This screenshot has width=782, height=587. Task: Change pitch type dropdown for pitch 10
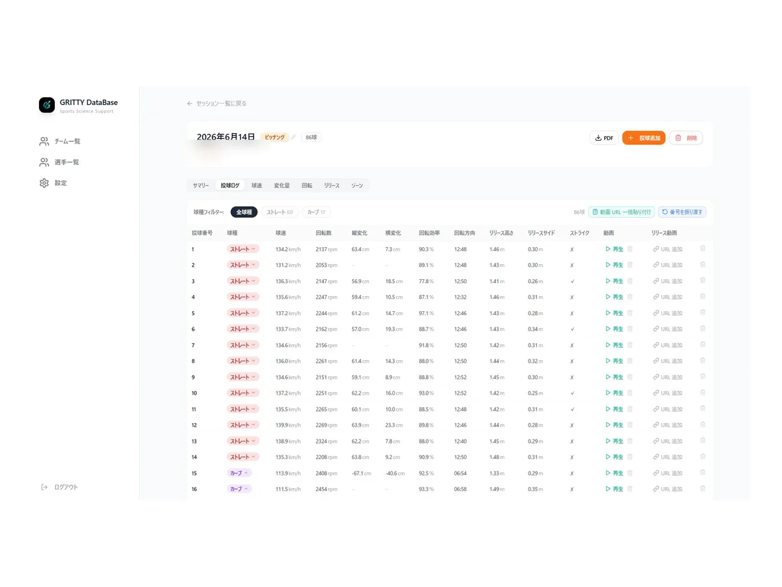point(243,393)
